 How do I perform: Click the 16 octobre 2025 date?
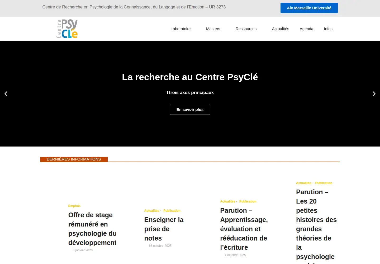click(x=160, y=246)
